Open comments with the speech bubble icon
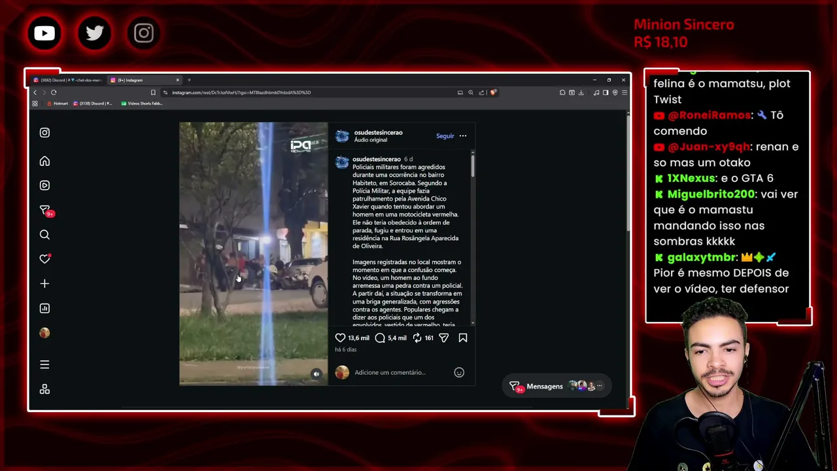This screenshot has width=837, height=471. coord(380,338)
